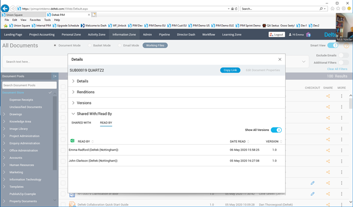Switch to Read By tab

[106, 123]
